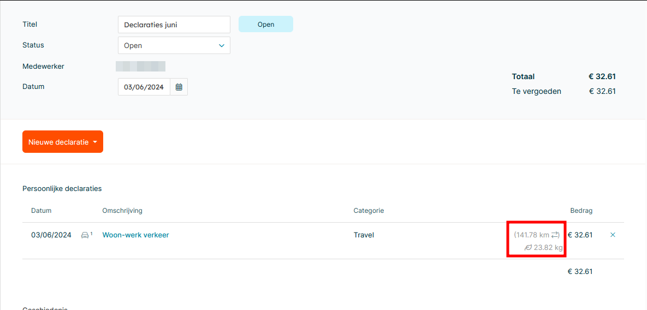Click the € 32.61 amount in the declaration row

pos(580,235)
